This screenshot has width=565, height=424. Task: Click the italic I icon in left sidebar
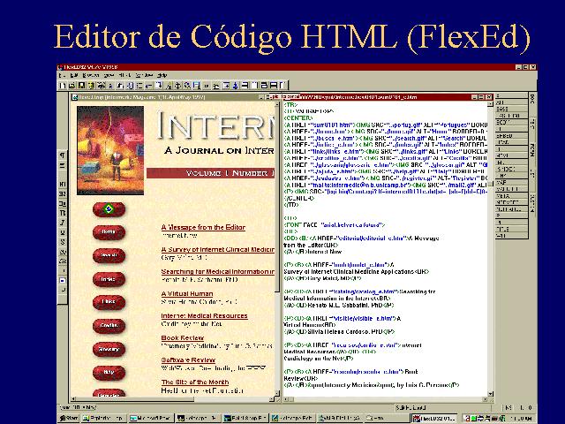click(x=63, y=223)
